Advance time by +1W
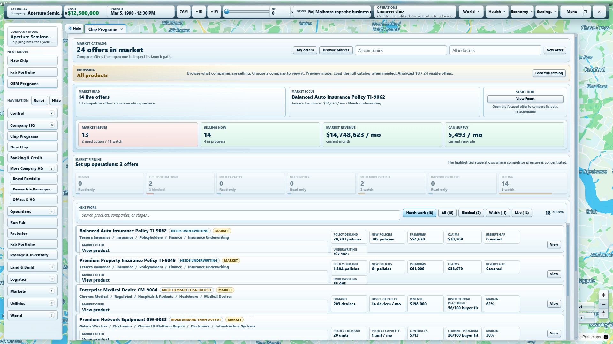This screenshot has width=613, height=344. [x=215, y=12]
